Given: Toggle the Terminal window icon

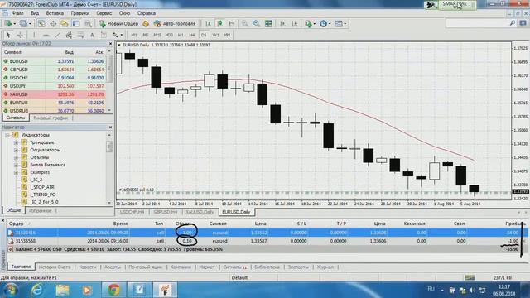Looking at the screenshot, I should (76, 24).
